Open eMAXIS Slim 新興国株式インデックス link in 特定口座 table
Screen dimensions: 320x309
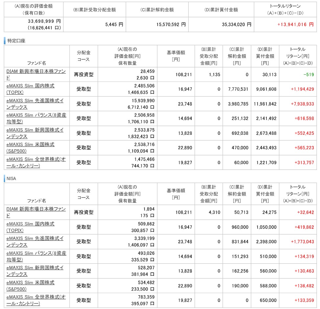(35, 133)
